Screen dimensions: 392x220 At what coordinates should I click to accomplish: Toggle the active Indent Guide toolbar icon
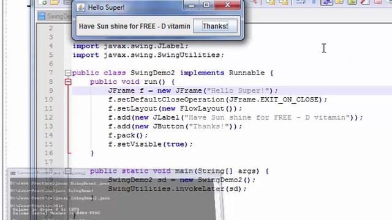pos(326,2)
